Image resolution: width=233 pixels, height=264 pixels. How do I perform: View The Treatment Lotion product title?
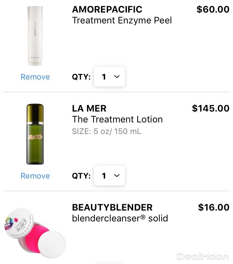(117, 119)
